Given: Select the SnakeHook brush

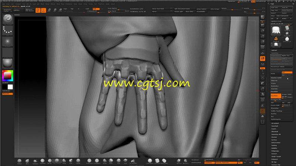Looking at the screenshot, I should point(35,161).
